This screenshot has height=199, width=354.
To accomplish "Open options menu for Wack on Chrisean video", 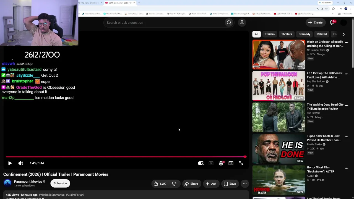I will coord(347,43).
